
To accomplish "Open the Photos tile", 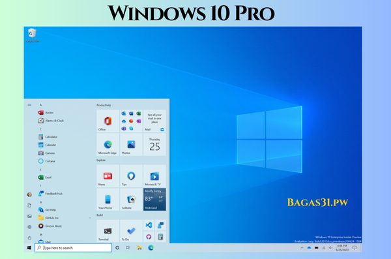I will point(131,145).
